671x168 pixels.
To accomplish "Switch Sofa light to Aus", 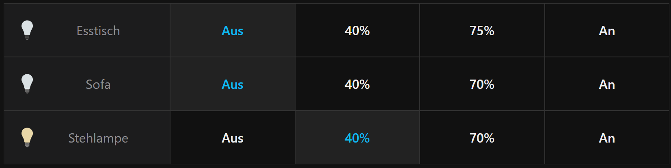I will pos(232,84).
